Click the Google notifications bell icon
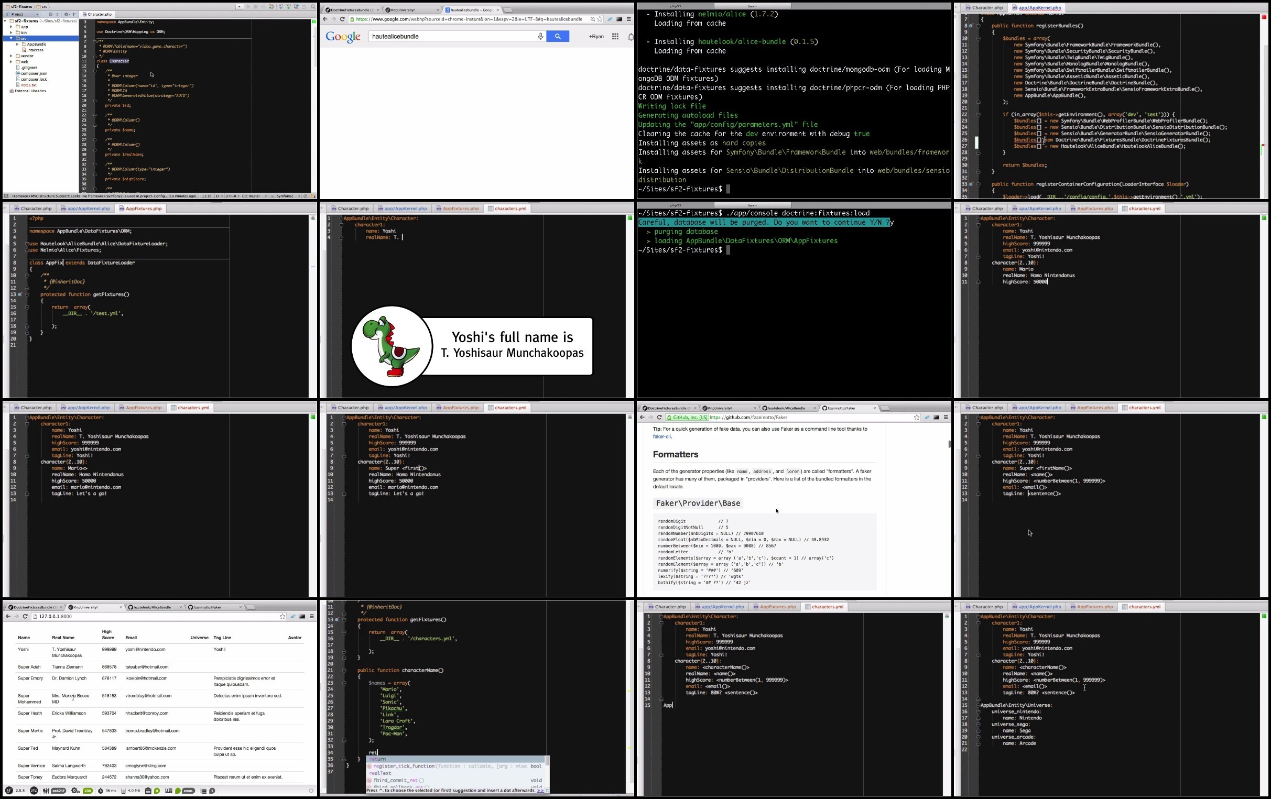Screen dimensions: 1271x799 tap(630, 37)
